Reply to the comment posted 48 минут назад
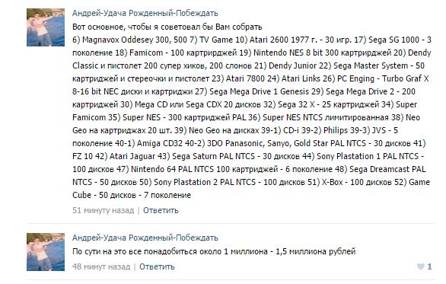 pyautogui.click(x=157, y=266)
